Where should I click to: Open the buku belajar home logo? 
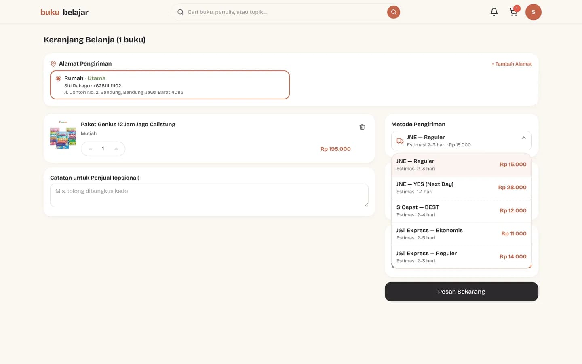pyautogui.click(x=64, y=12)
